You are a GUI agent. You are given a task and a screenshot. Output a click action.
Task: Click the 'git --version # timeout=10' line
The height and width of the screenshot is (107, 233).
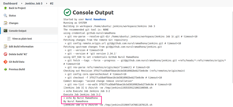(x=84, y=50)
